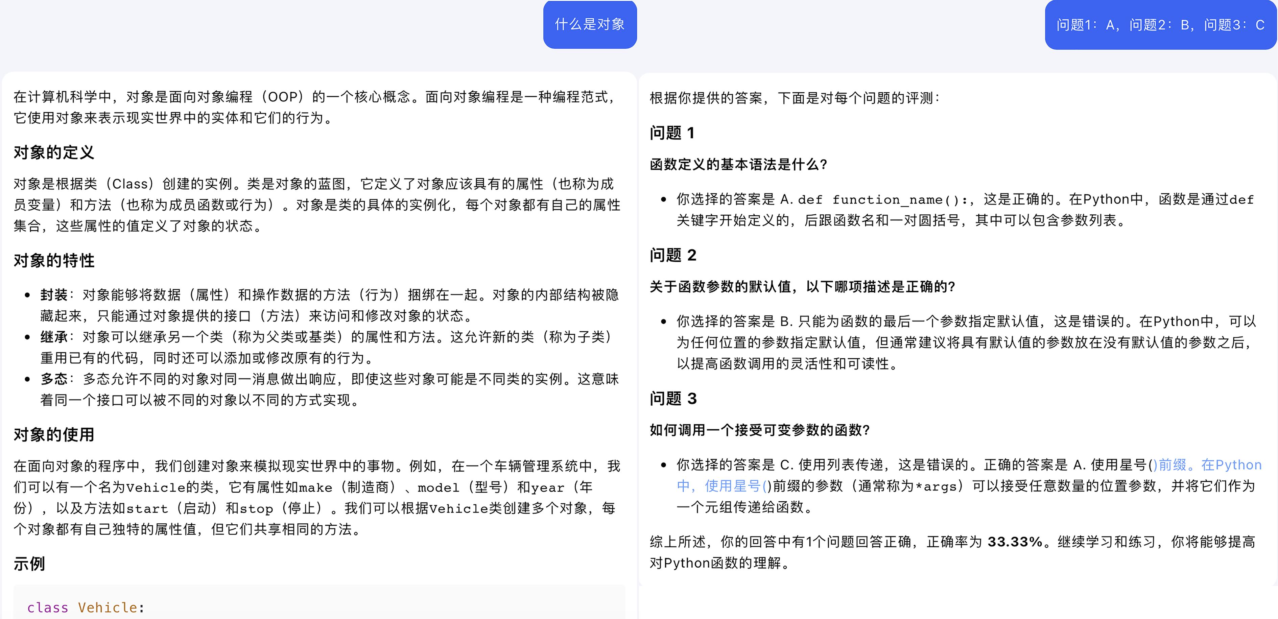This screenshot has width=1278, height=619.
Task: Click the 'def function_name():' inline code
Action: click(x=882, y=200)
